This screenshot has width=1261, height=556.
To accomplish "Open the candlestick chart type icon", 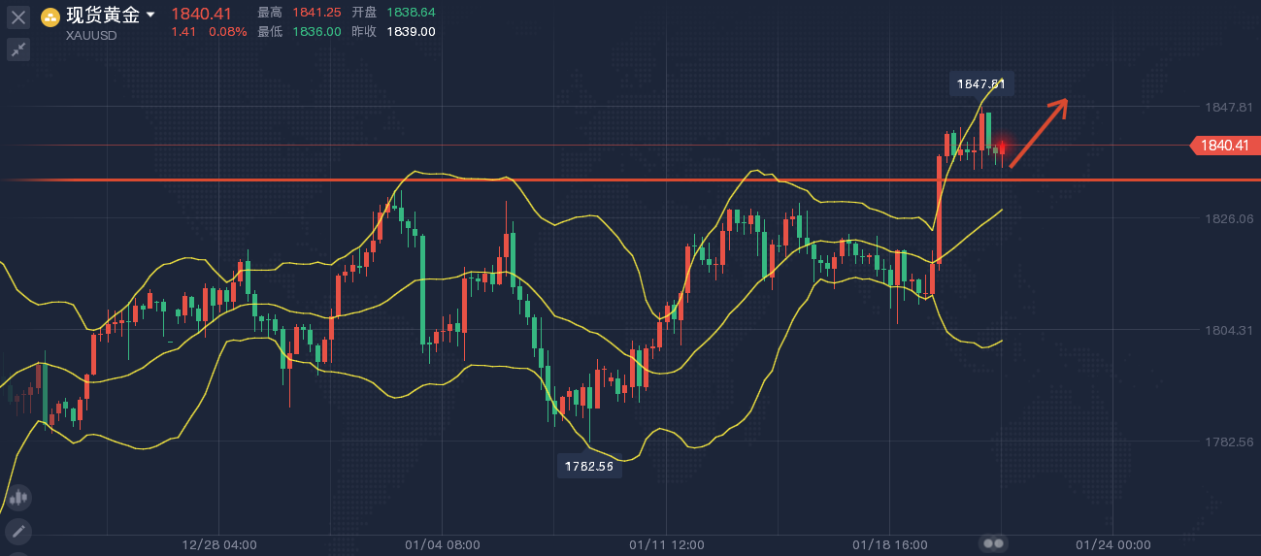I will (x=17, y=498).
